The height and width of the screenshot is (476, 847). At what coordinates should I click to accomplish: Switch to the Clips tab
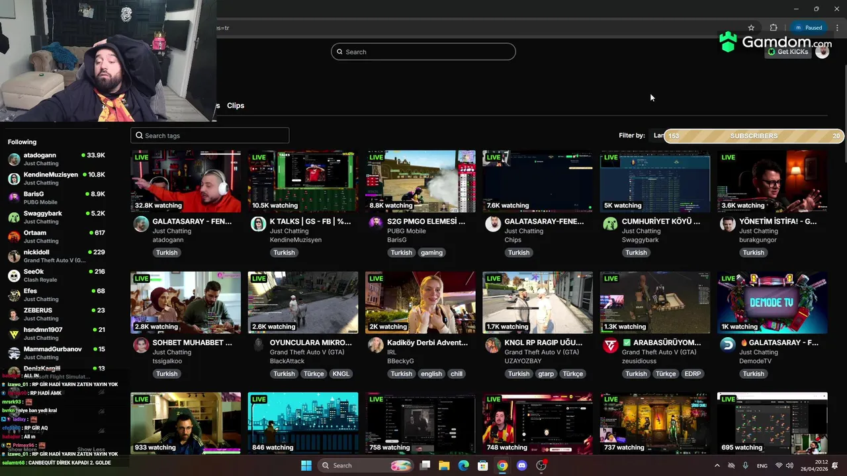[x=236, y=105]
